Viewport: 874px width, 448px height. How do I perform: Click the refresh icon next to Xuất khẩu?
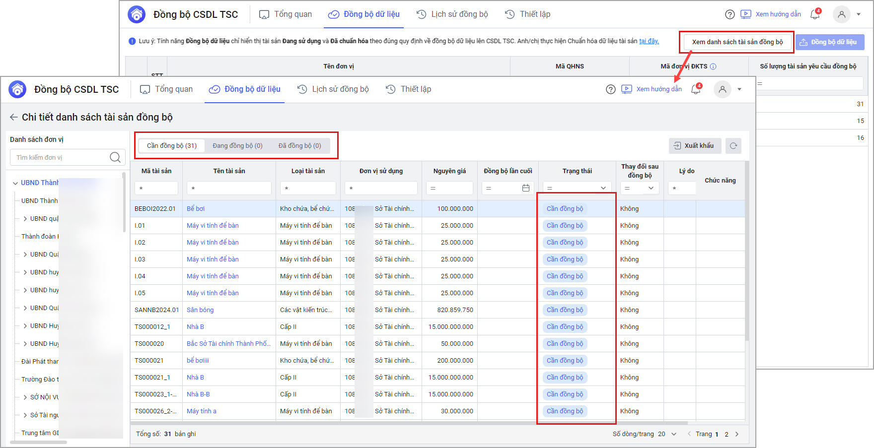click(x=733, y=146)
